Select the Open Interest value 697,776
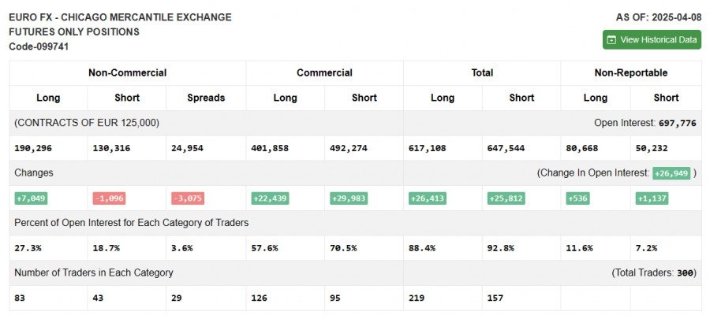This screenshot has height=315, width=710. point(677,123)
